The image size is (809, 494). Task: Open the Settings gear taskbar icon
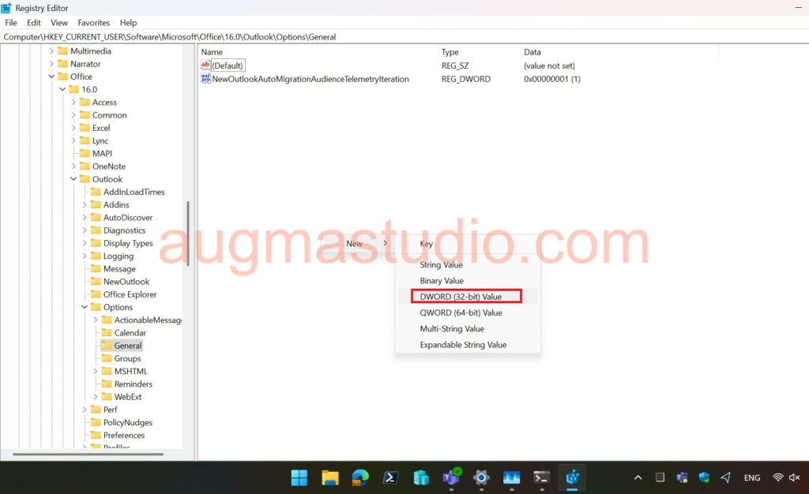tap(481, 477)
